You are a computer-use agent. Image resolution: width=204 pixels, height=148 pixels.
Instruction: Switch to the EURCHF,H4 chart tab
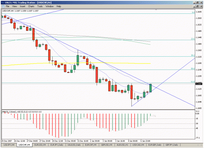click(91, 145)
